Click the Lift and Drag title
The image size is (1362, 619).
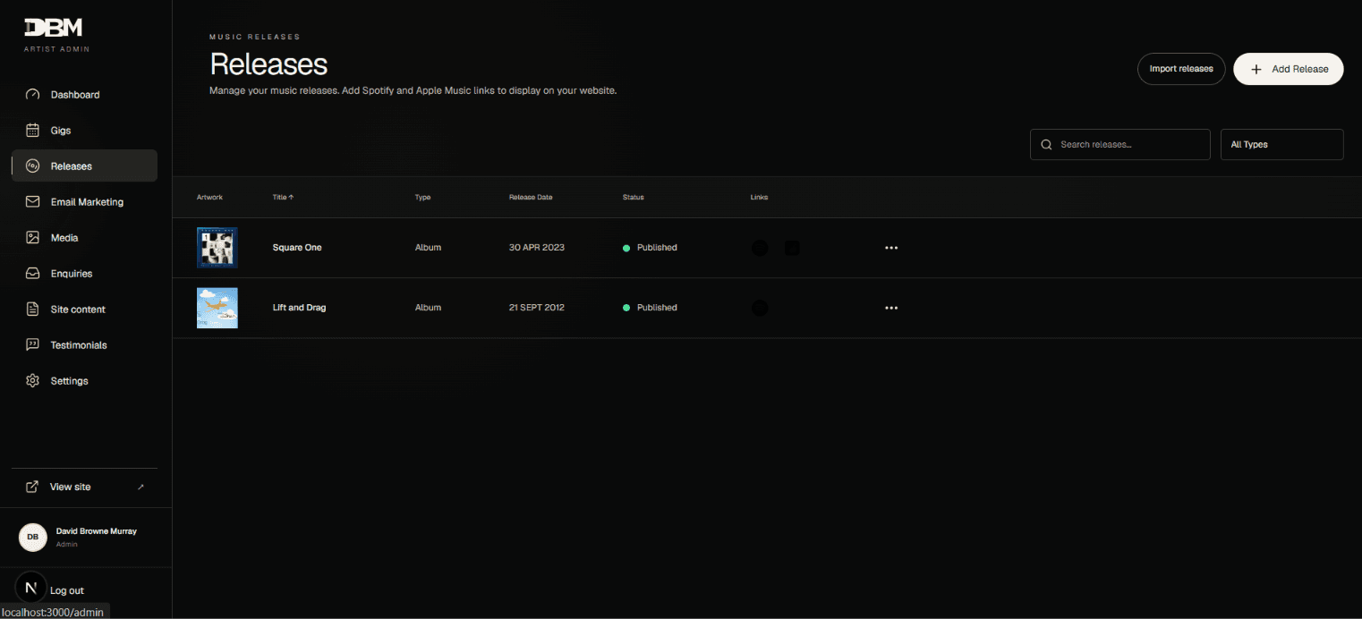(299, 308)
